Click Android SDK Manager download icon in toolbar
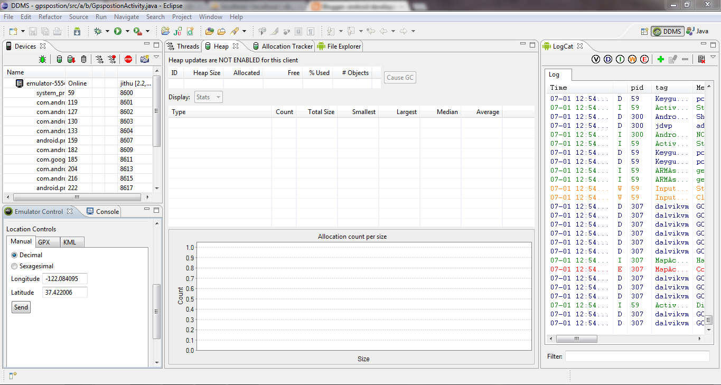The height and width of the screenshot is (385, 721). pos(77,31)
